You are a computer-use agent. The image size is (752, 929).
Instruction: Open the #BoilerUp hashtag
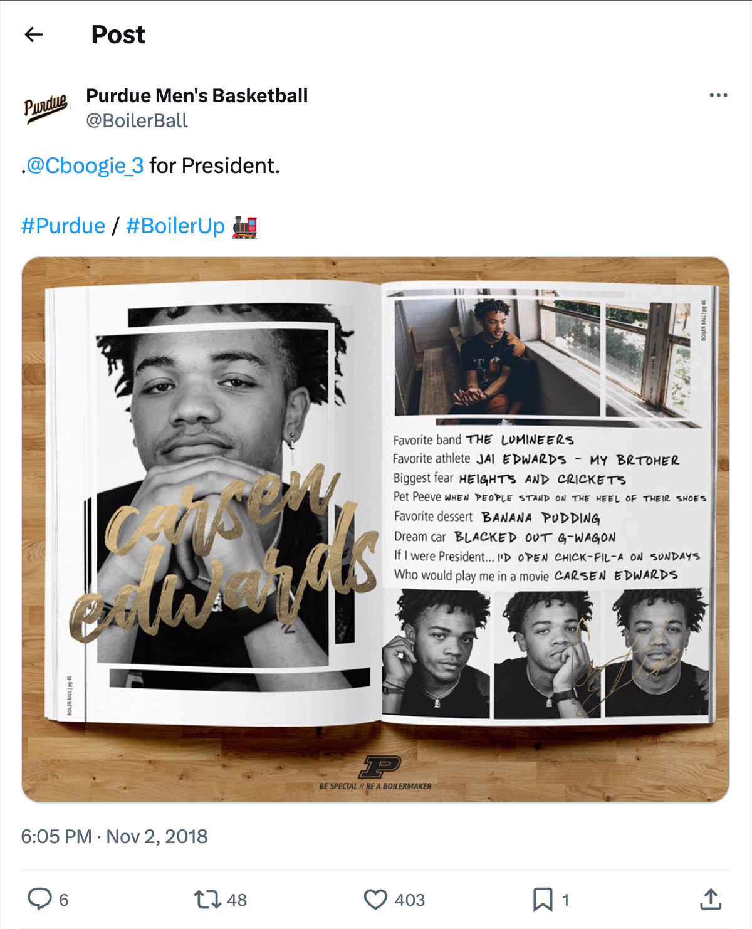point(175,226)
